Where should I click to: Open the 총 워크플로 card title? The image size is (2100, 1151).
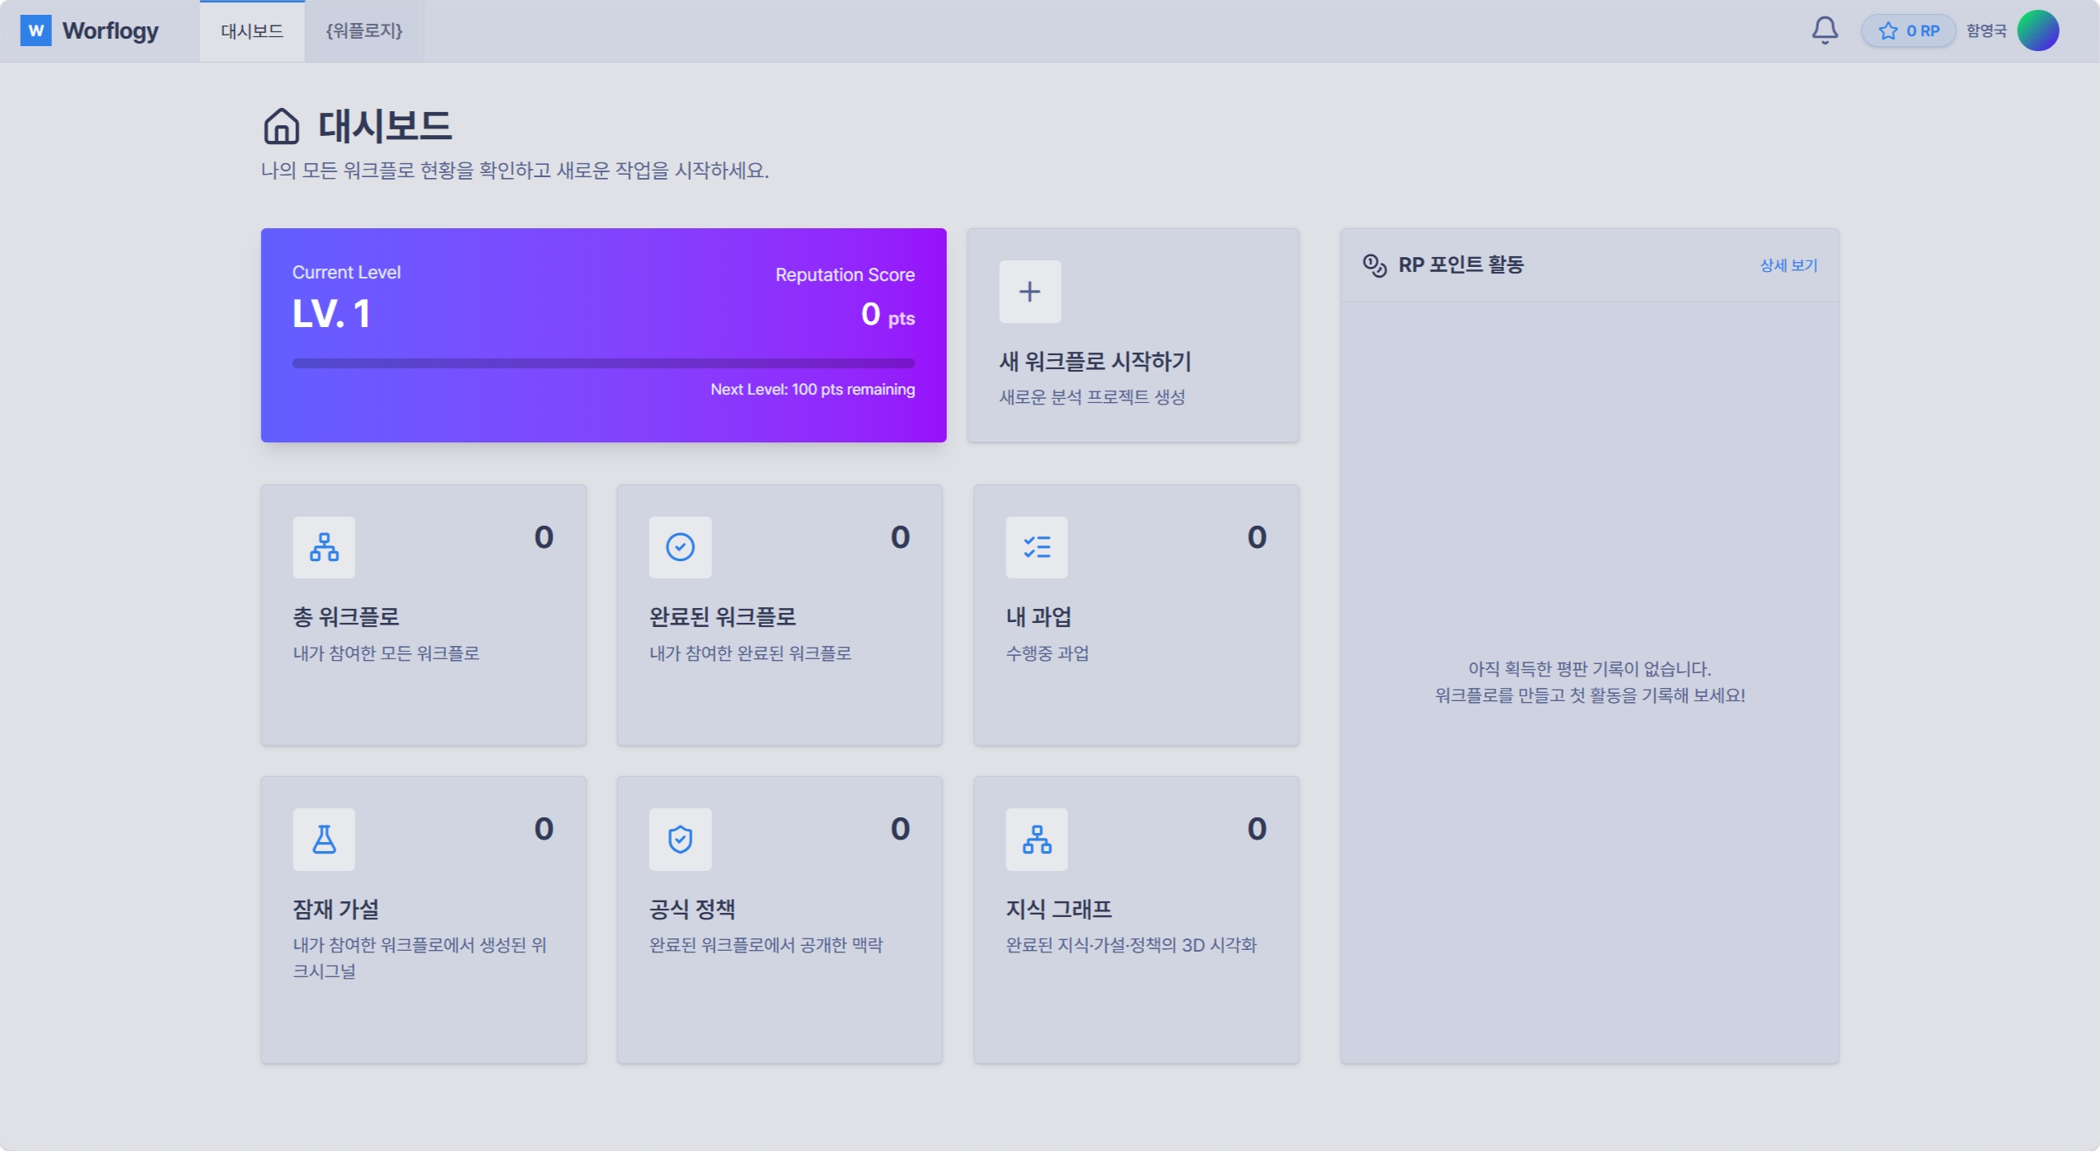[346, 617]
